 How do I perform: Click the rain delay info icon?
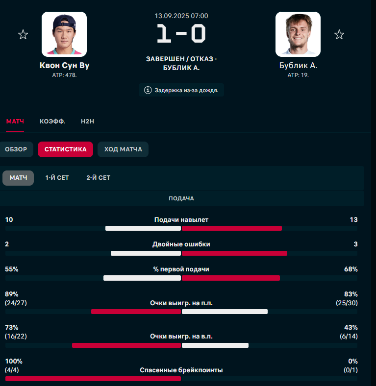click(x=148, y=90)
